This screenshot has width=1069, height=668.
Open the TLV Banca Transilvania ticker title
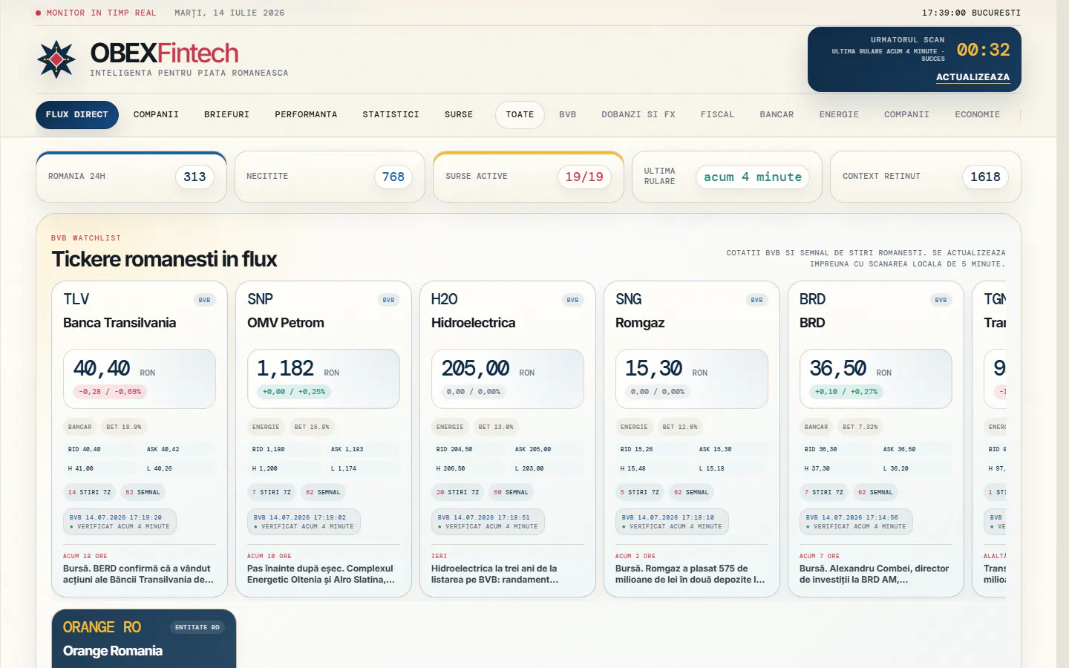(120, 323)
